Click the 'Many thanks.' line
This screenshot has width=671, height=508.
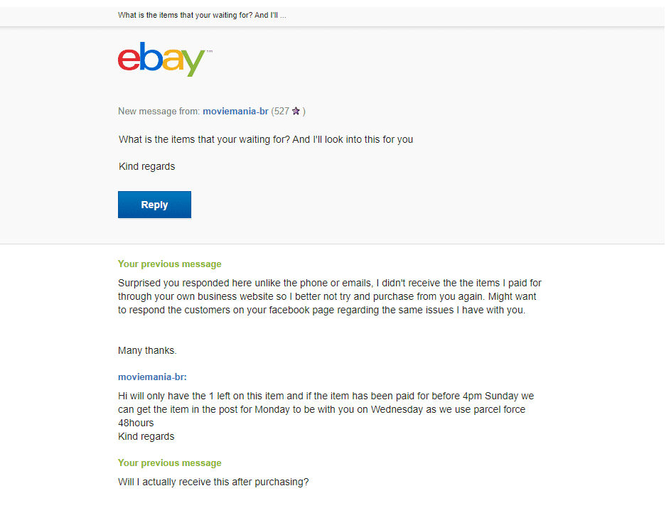[x=147, y=351]
